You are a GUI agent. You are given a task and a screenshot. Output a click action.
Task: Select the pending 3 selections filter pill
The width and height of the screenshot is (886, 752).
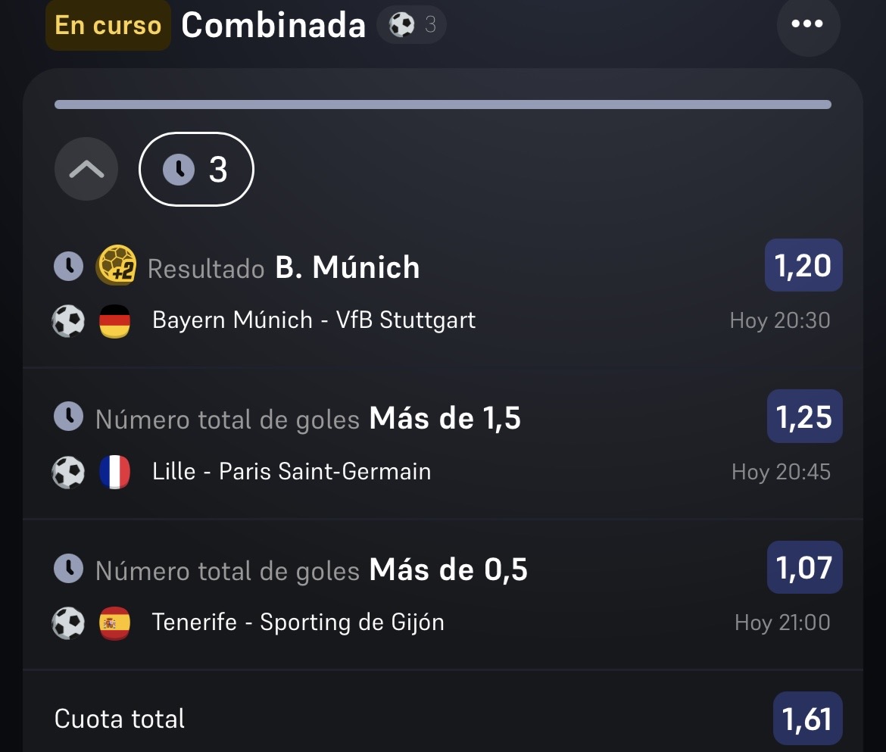coord(196,169)
